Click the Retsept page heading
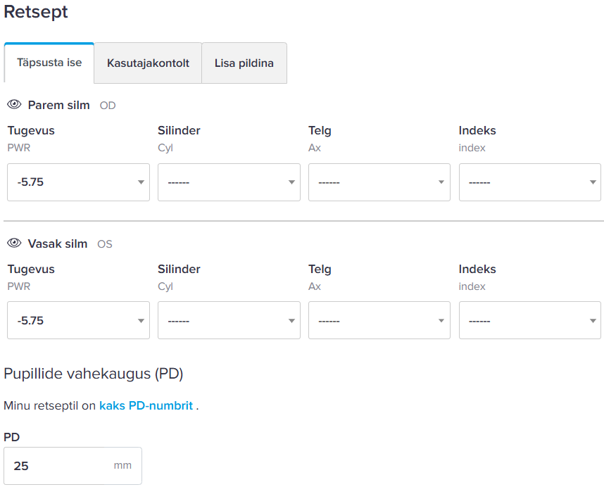The width and height of the screenshot is (604, 487). click(36, 12)
